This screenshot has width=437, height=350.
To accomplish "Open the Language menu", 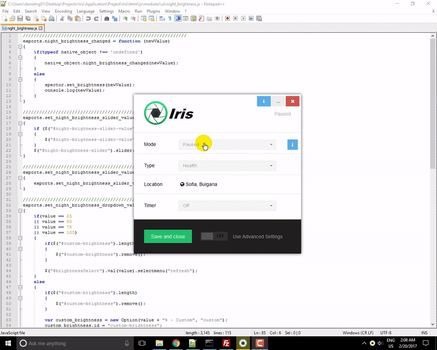I will click(x=86, y=11).
